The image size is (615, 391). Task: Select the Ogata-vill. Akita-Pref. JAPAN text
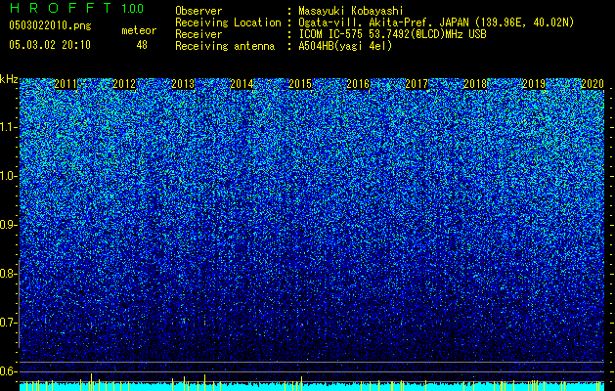coord(383,22)
